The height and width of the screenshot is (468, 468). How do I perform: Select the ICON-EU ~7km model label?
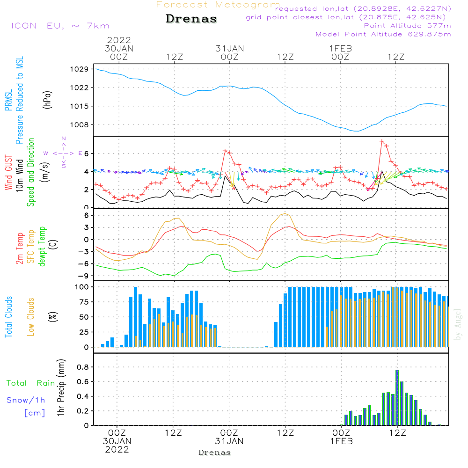click(x=59, y=26)
